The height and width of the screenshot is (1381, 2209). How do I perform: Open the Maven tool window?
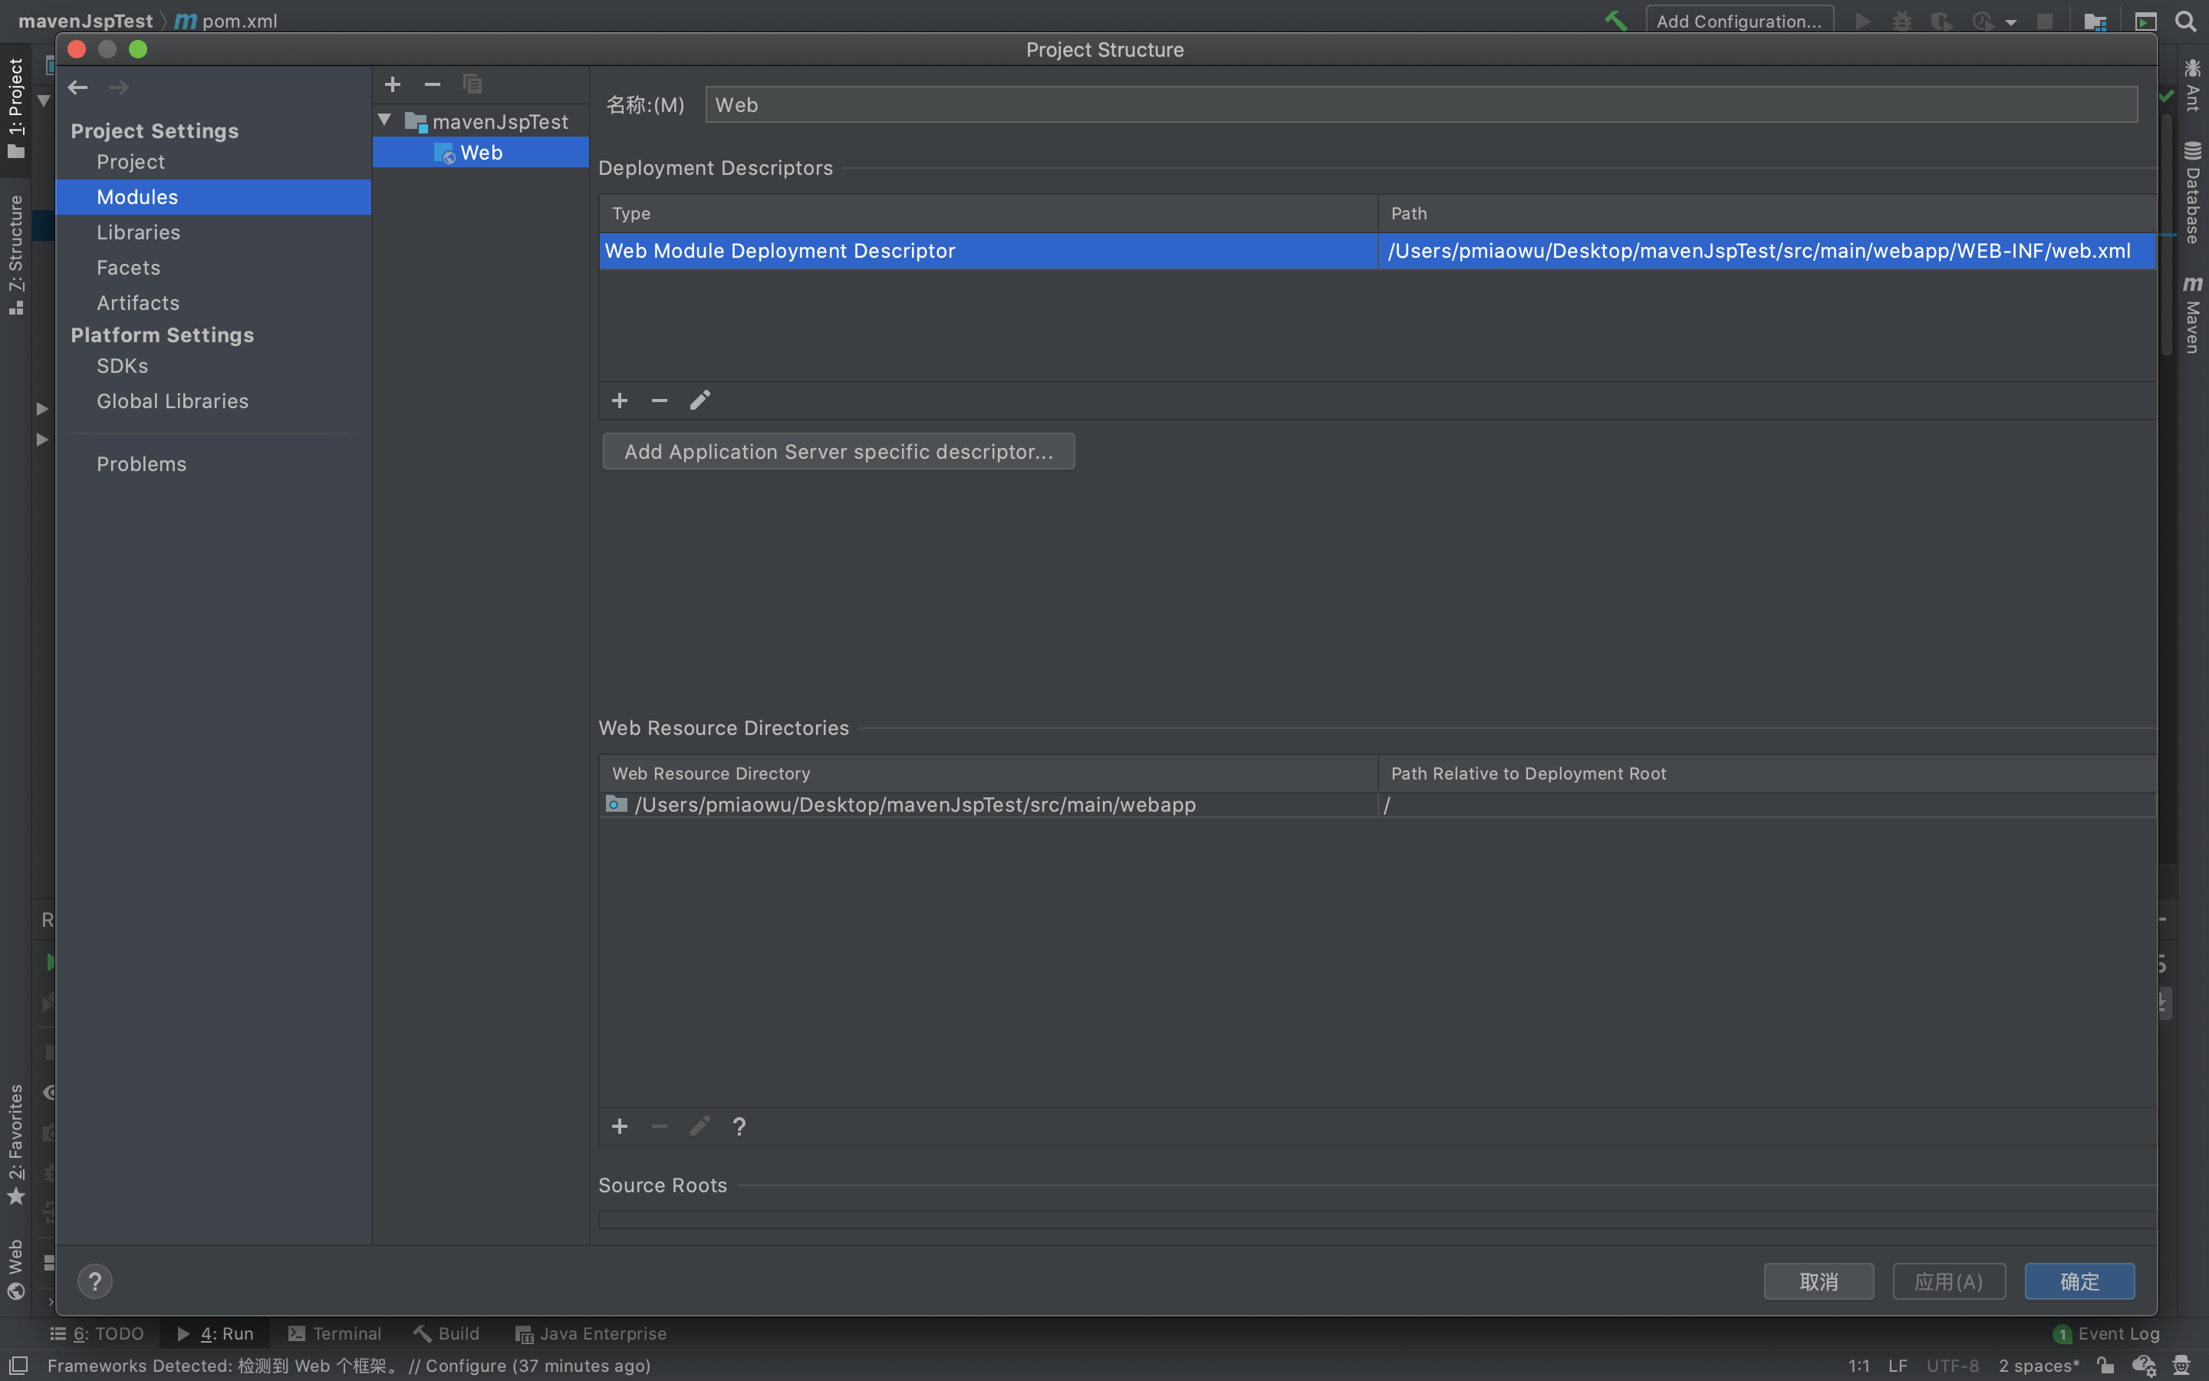click(2193, 315)
